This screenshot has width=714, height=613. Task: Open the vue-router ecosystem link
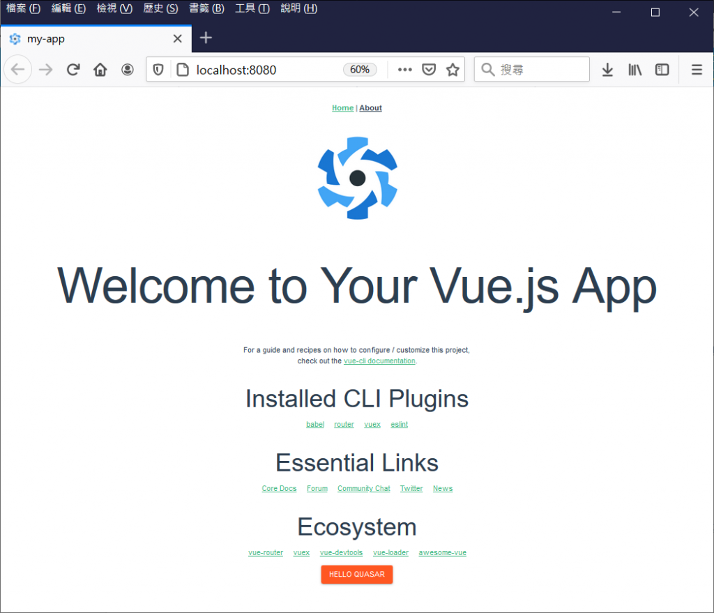coord(266,552)
